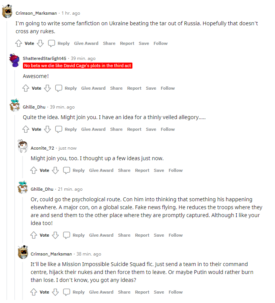Viewport: 275px width, 303px height.
Task: Open Aconite_72 username link
Action: pyautogui.click(x=43, y=148)
